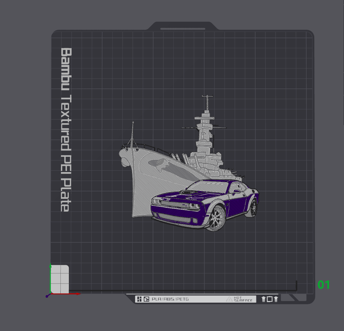Click the battleship's tall radar mast
The height and width of the screenshot is (331, 344).
click(207, 103)
